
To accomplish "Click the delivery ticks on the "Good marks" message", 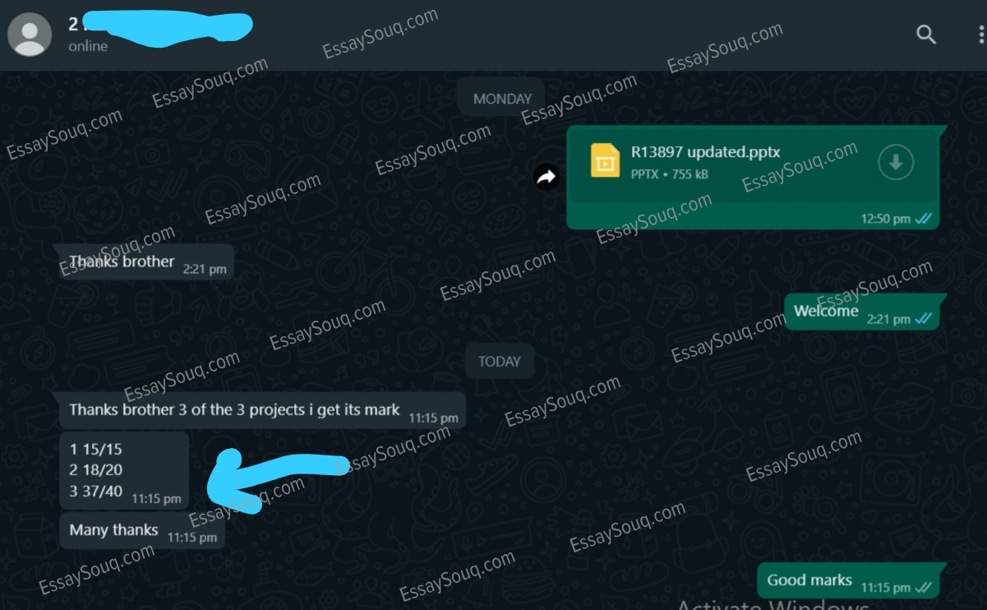I will point(923,588).
